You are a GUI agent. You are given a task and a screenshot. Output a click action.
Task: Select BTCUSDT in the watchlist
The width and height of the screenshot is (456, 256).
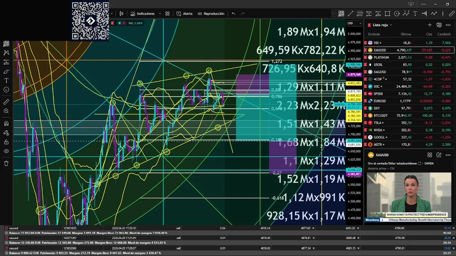(409, 116)
